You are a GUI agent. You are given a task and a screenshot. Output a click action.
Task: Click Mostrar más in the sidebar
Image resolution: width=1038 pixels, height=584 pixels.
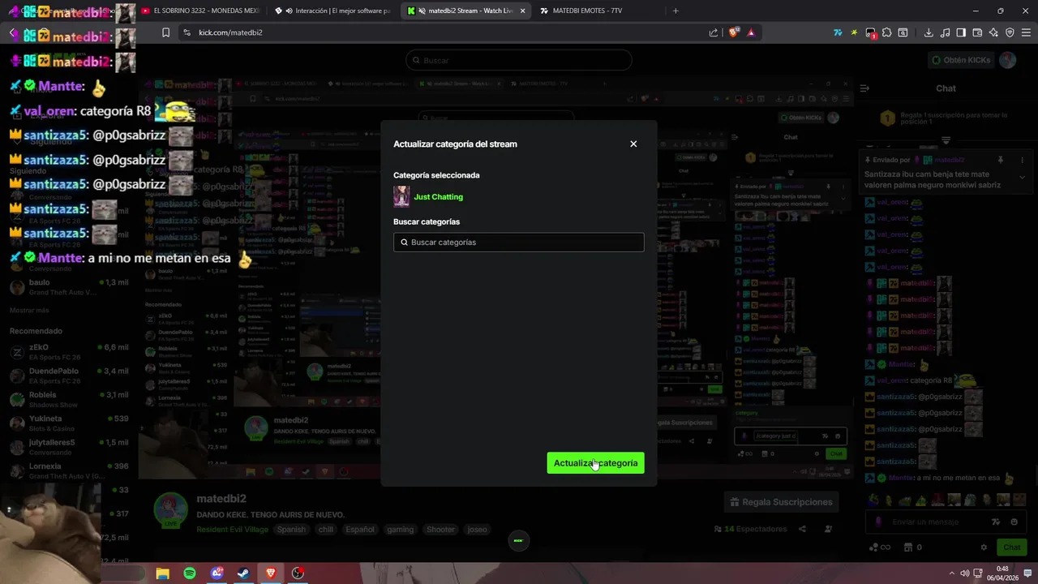[29, 311]
